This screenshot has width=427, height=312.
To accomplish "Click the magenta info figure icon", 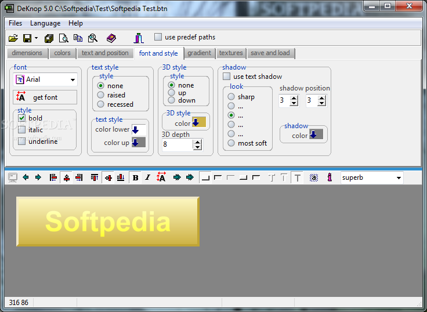I will (330, 177).
